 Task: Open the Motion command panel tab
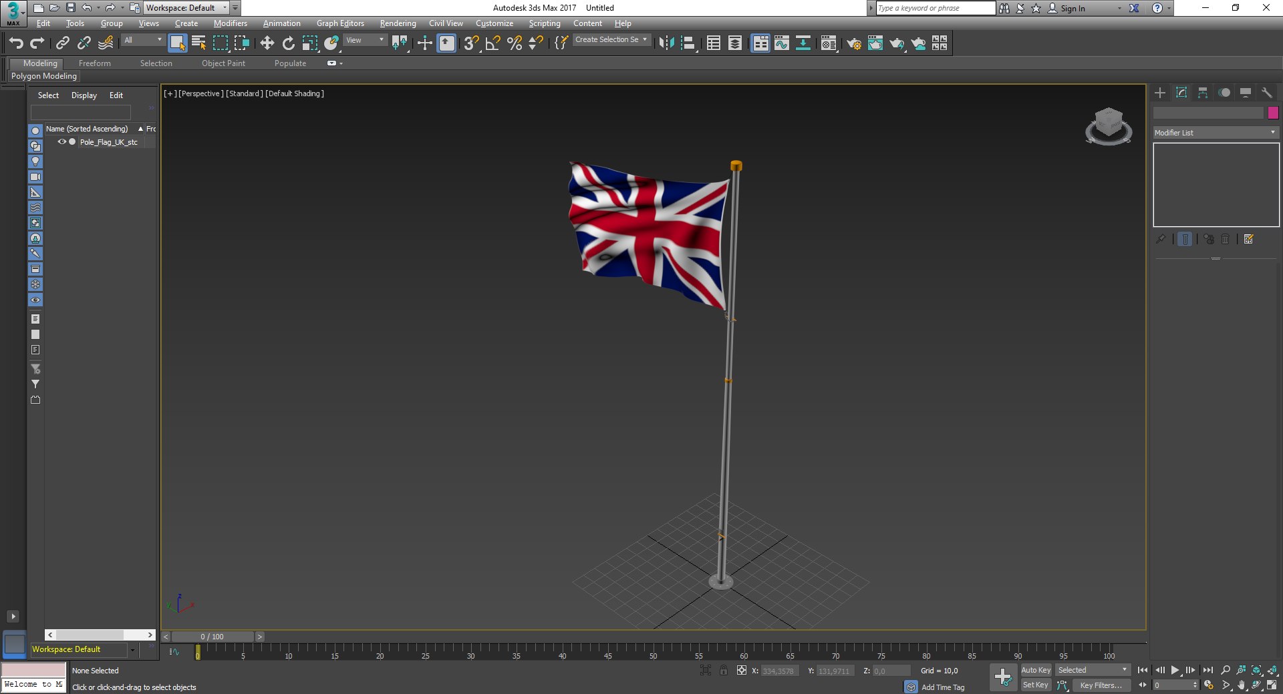click(x=1224, y=93)
